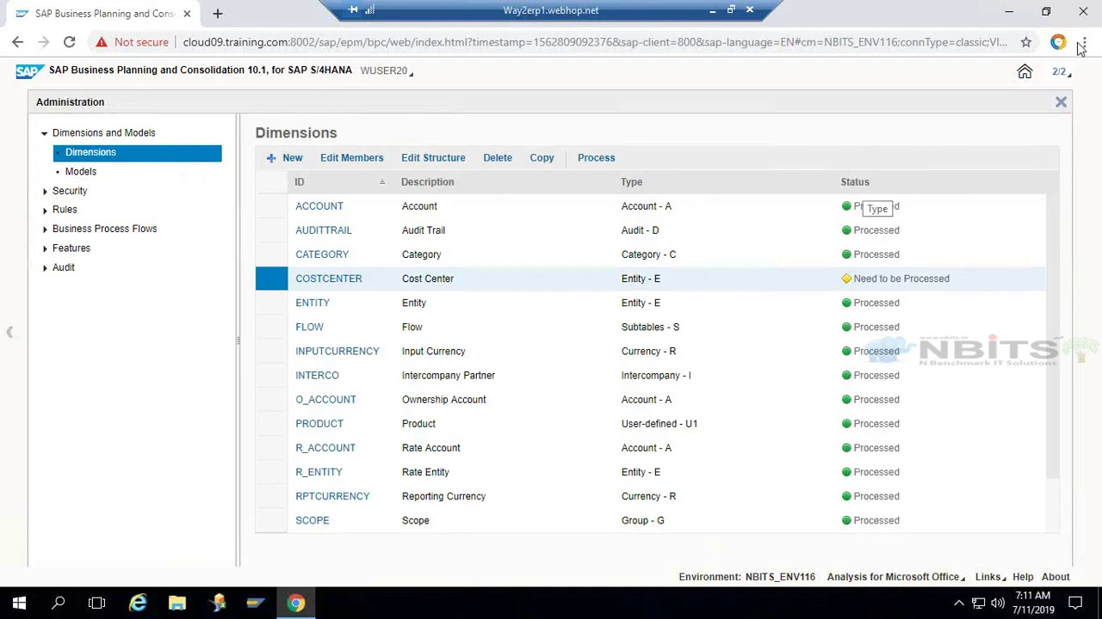
Task: Click the Edit Members button
Action: click(x=352, y=158)
